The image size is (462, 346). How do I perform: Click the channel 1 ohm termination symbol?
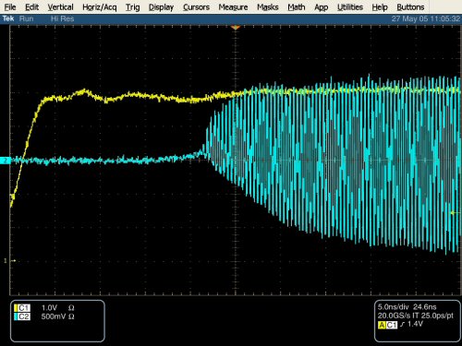click(x=71, y=308)
